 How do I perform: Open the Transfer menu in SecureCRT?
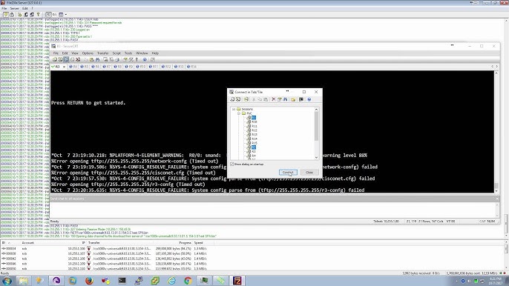pos(102,53)
